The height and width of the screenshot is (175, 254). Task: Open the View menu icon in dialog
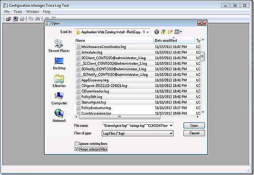(x=178, y=32)
